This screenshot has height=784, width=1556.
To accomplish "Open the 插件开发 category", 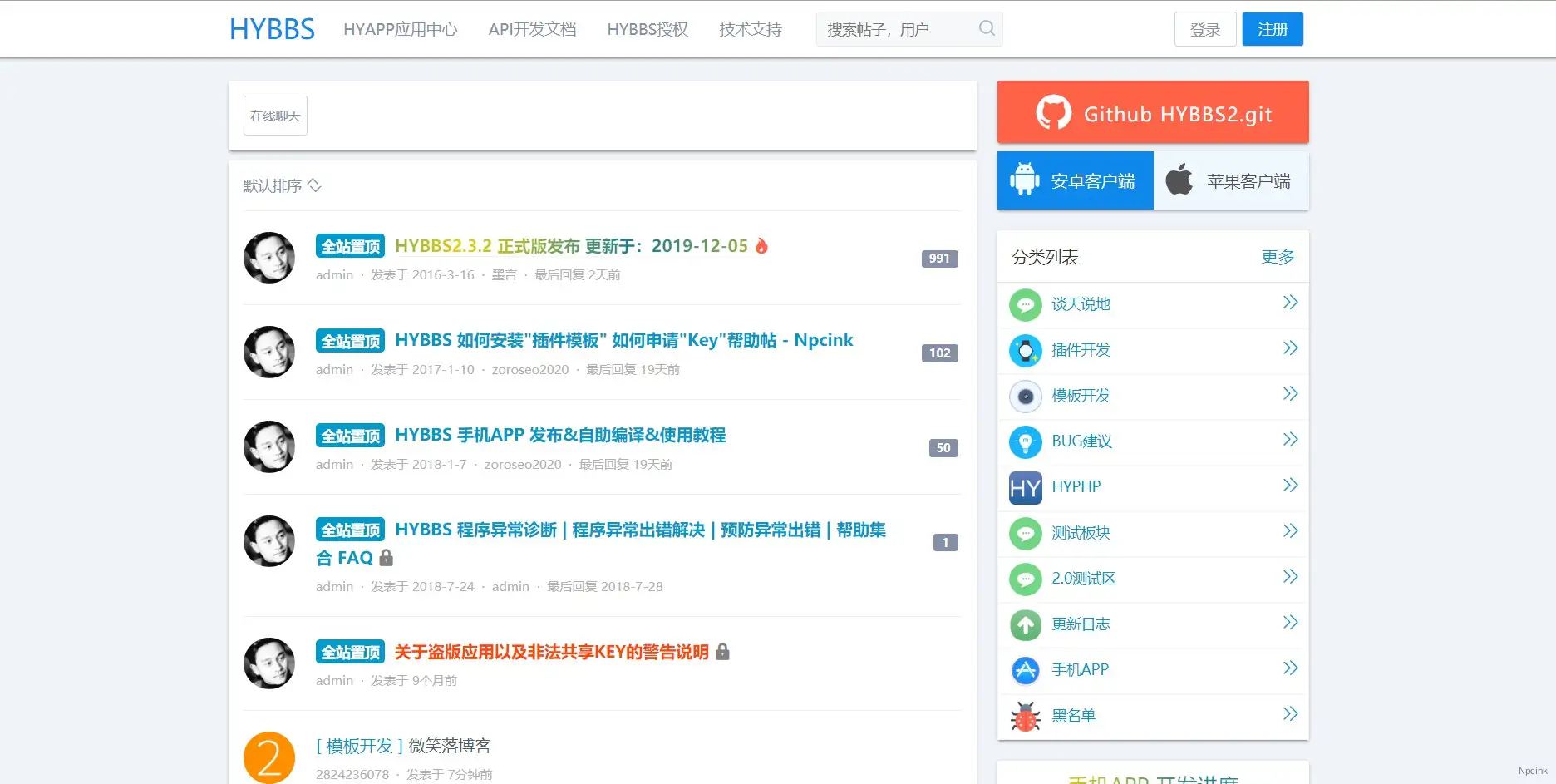I will click(x=1081, y=350).
